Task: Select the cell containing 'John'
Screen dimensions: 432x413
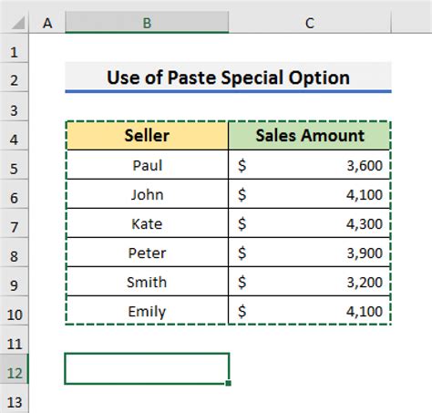Action: tap(147, 194)
